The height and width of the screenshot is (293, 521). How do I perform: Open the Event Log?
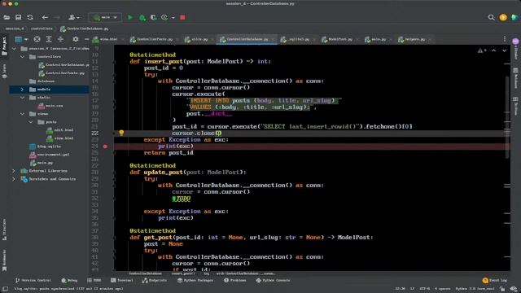(495, 280)
